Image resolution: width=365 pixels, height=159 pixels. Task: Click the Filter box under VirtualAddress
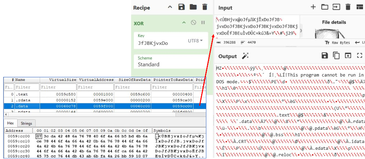point(95,87)
